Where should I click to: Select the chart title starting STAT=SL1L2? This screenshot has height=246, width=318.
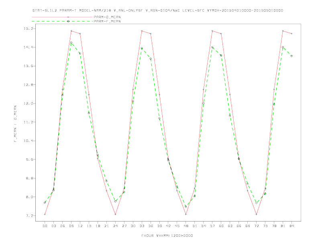click(158, 10)
